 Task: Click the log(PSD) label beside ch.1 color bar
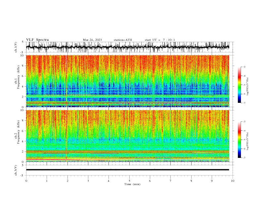pyautogui.click(x=248, y=87)
